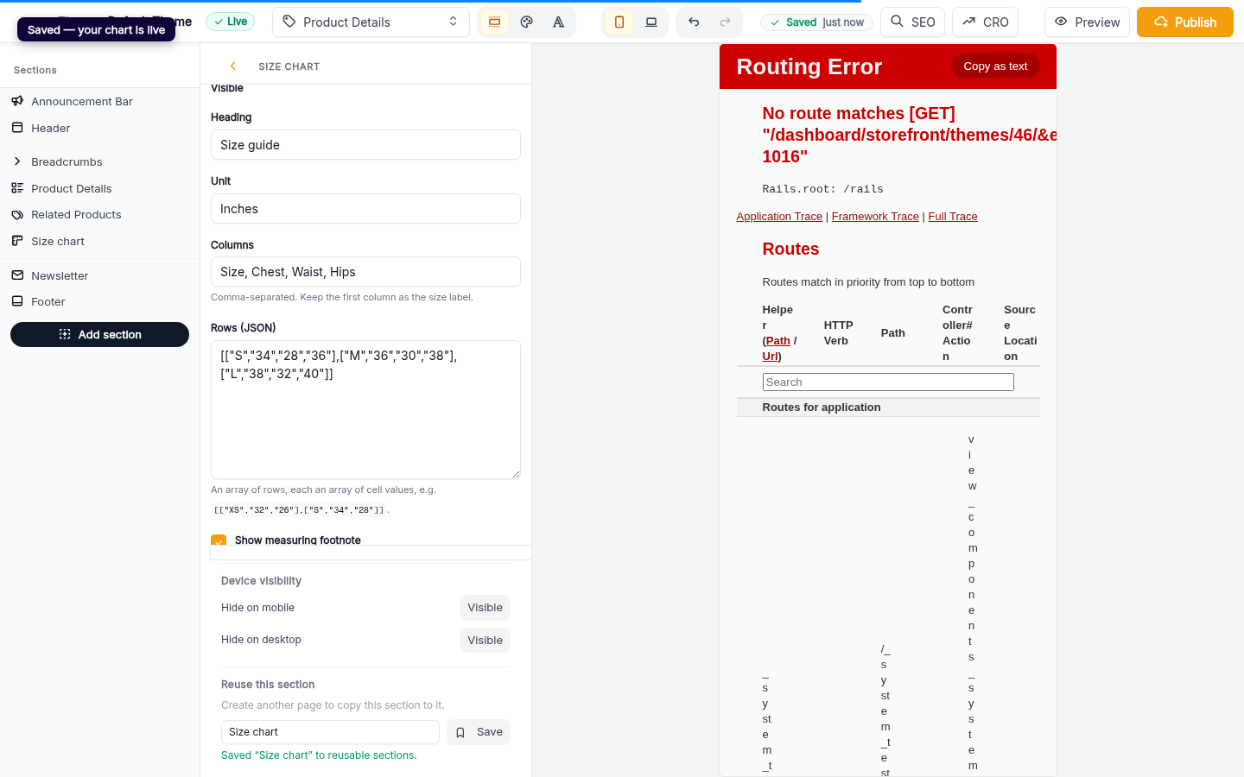Screen dimensions: 1244x777
Task: Open the SEO panel
Action: (912, 22)
